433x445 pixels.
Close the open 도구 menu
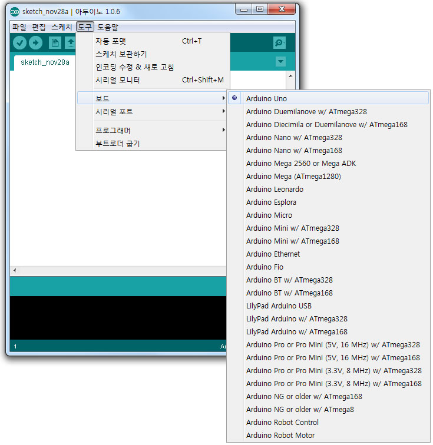click(x=85, y=27)
